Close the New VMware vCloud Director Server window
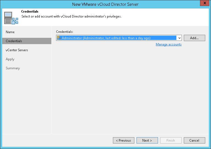Screen dimensions: 211x149 coord(204,3)
